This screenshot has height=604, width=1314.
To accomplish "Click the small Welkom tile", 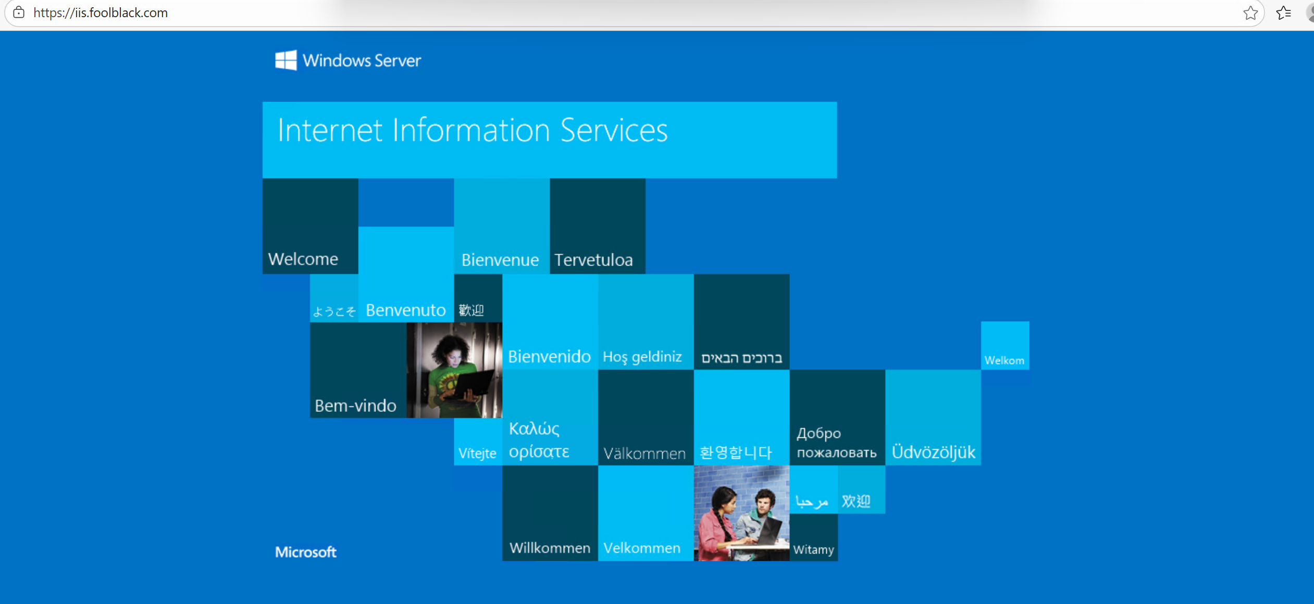I will click(1005, 346).
